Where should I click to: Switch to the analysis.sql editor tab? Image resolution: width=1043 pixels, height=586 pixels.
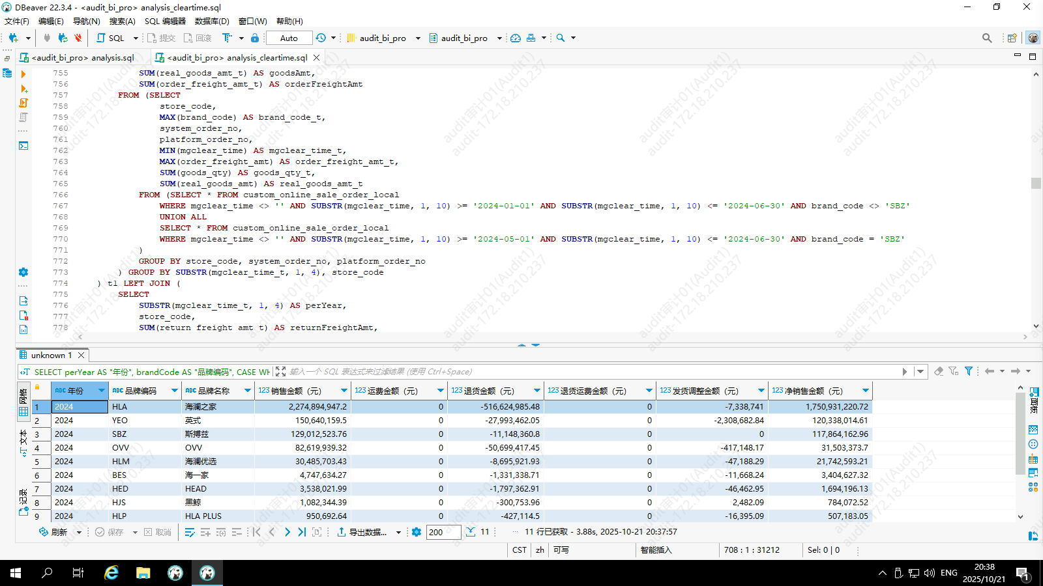(83, 57)
